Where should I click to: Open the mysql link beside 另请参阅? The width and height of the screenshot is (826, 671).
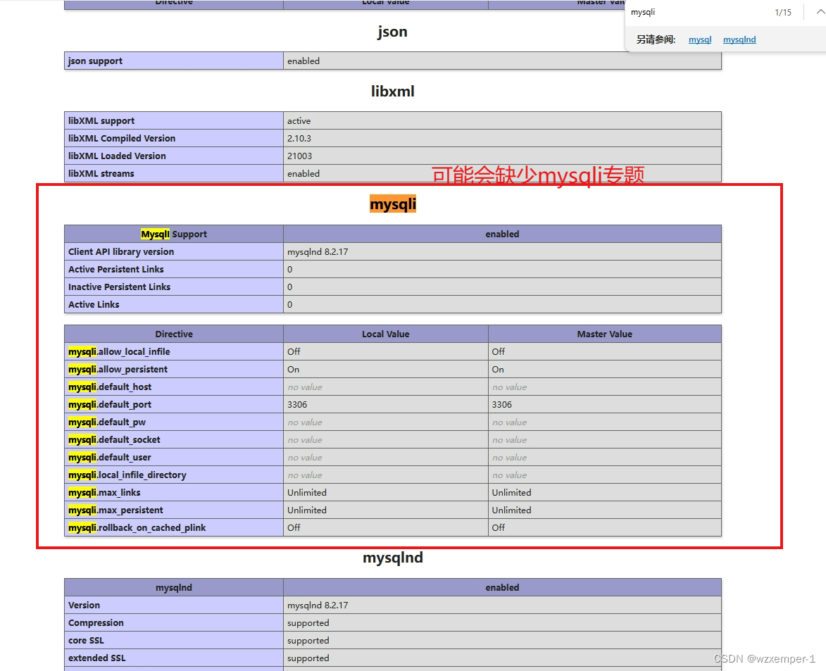[699, 39]
